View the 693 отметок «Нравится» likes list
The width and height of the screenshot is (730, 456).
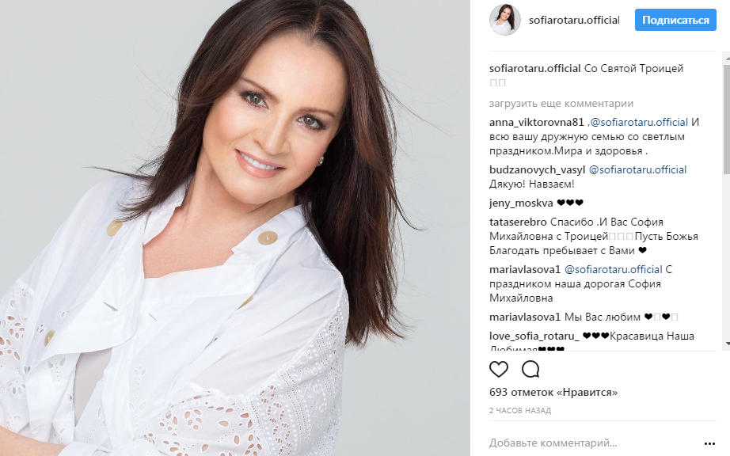[553, 392]
